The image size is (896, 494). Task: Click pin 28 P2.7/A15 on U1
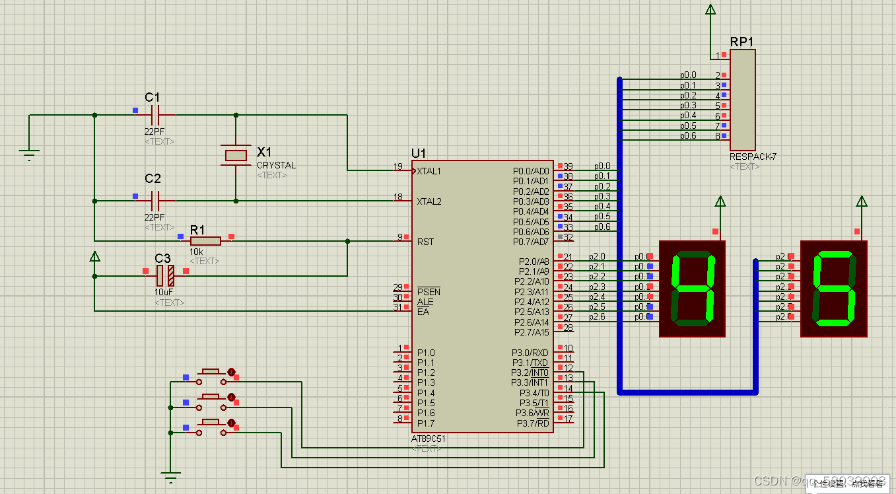point(565,331)
